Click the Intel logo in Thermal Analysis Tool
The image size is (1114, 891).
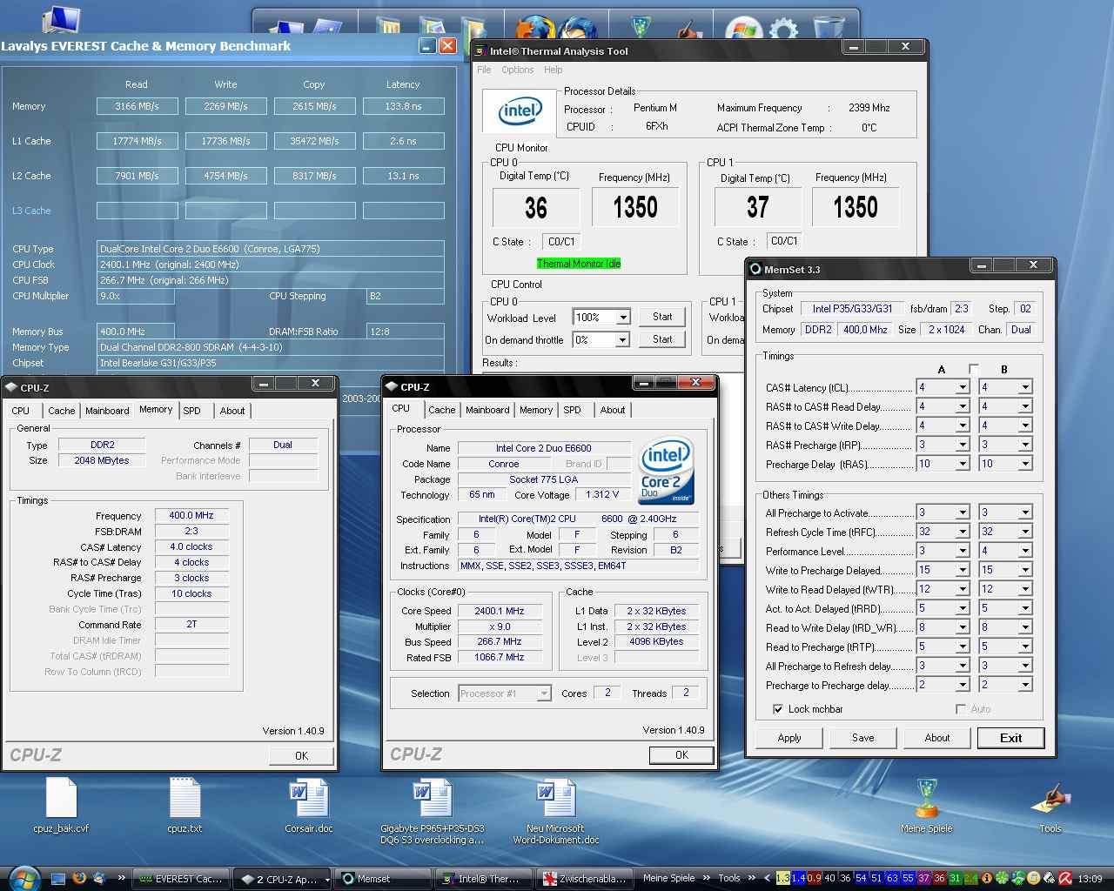coord(520,111)
